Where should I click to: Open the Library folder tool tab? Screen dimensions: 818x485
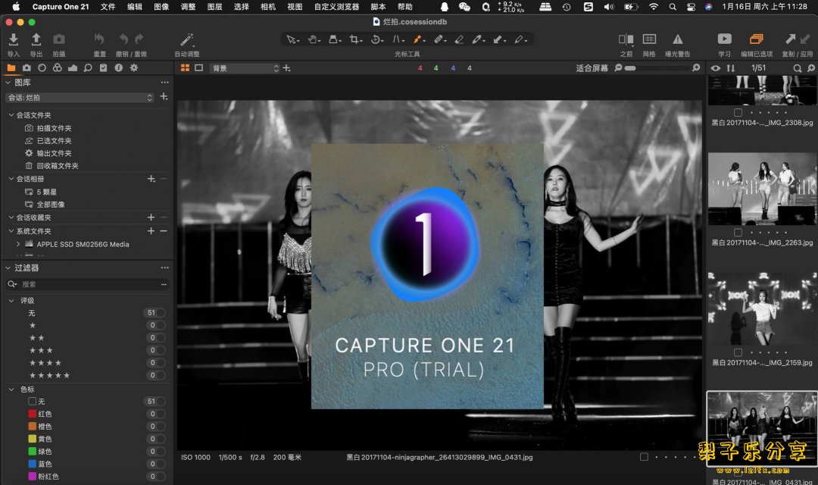coord(11,68)
